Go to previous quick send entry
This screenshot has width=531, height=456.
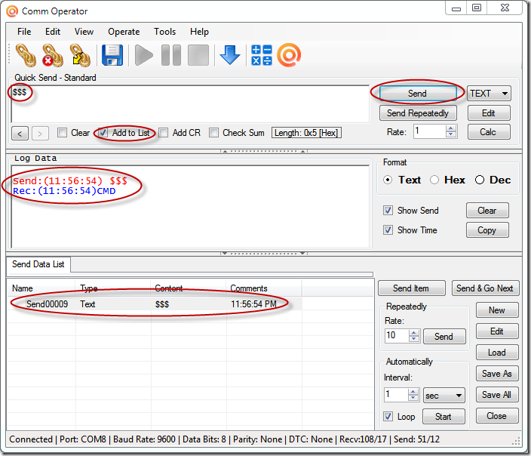(x=20, y=133)
